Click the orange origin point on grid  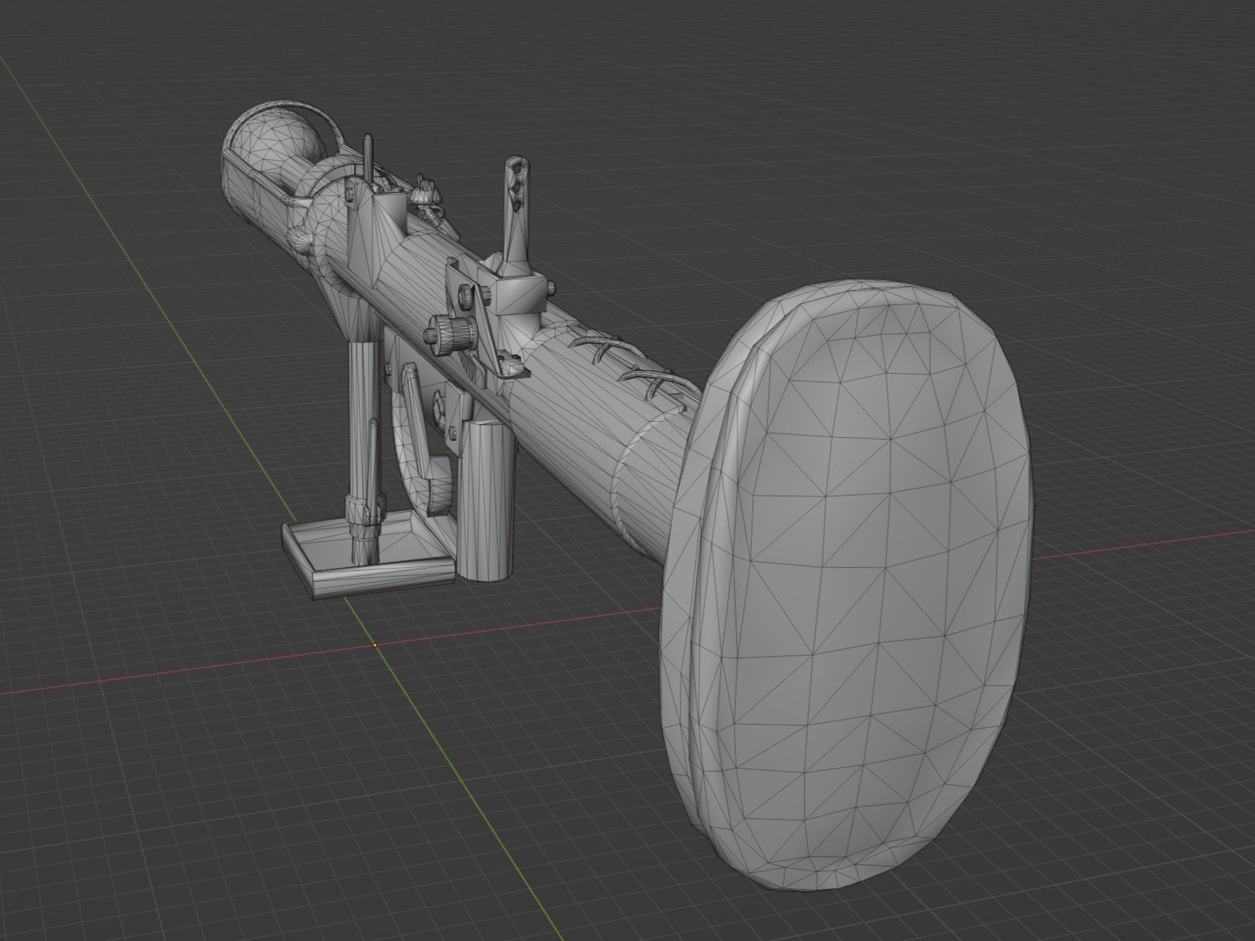point(375,645)
